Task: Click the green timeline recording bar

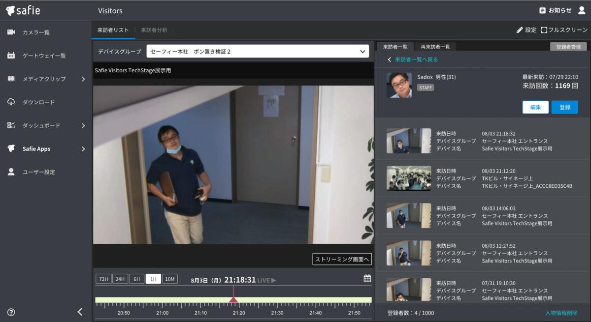Action: point(233,299)
